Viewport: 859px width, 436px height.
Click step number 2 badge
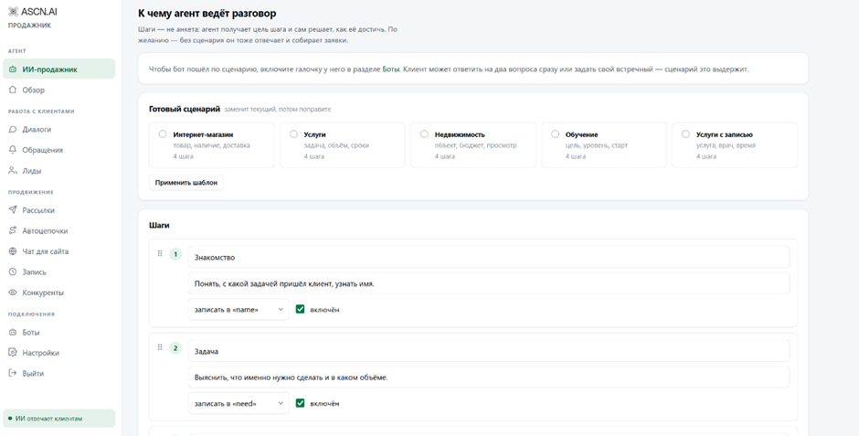175,348
